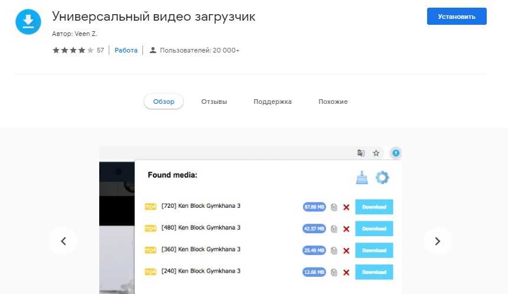This screenshot has height=294, width=508.
Task: Select the Обзор tab
Action: (x=164, y=102)
